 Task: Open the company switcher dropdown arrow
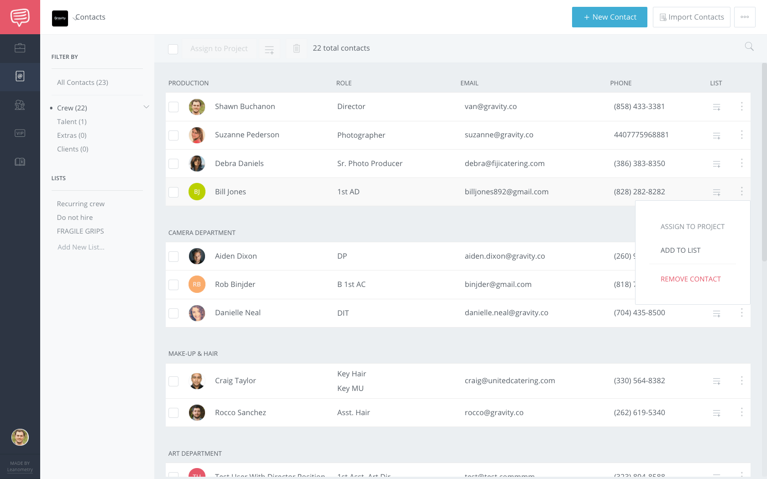pyautogui.click(x=75, y=19)
